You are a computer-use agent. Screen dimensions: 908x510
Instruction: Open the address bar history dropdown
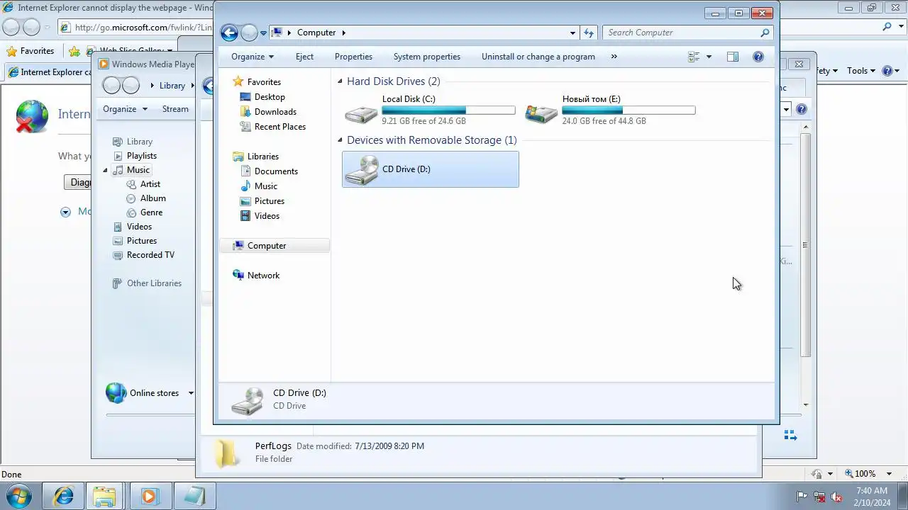point(572,33)
